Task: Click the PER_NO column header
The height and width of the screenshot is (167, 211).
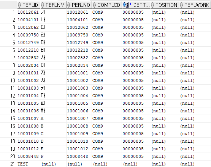Action: (79, 5)
